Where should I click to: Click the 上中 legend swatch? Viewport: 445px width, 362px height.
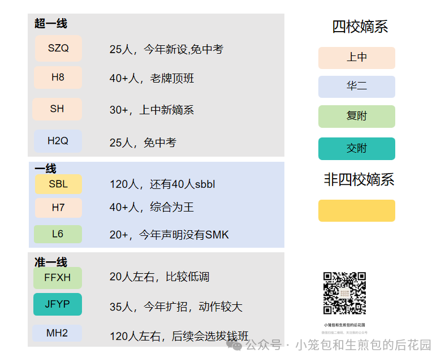point(357,58)
